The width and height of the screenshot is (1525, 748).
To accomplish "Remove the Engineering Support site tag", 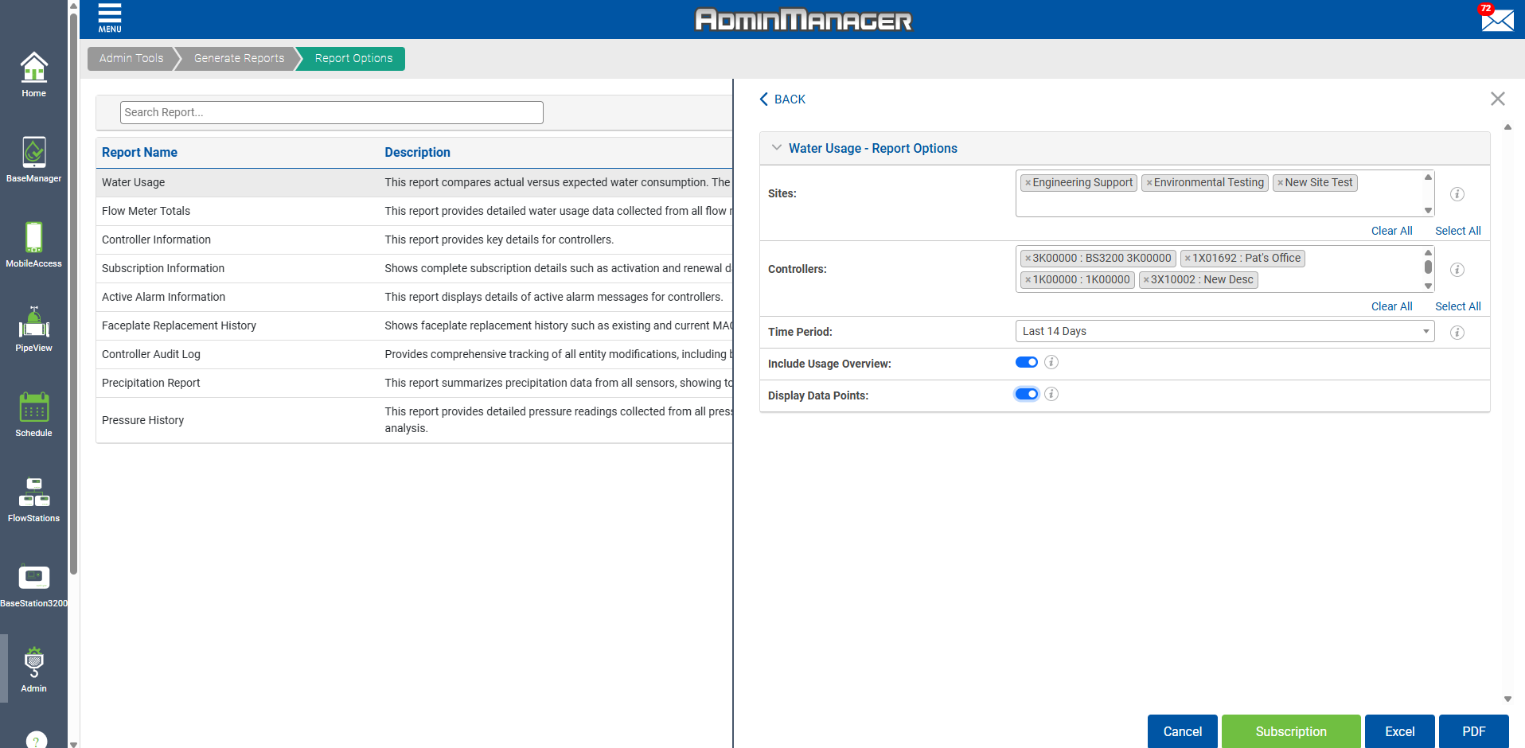I will (1028, 183).
